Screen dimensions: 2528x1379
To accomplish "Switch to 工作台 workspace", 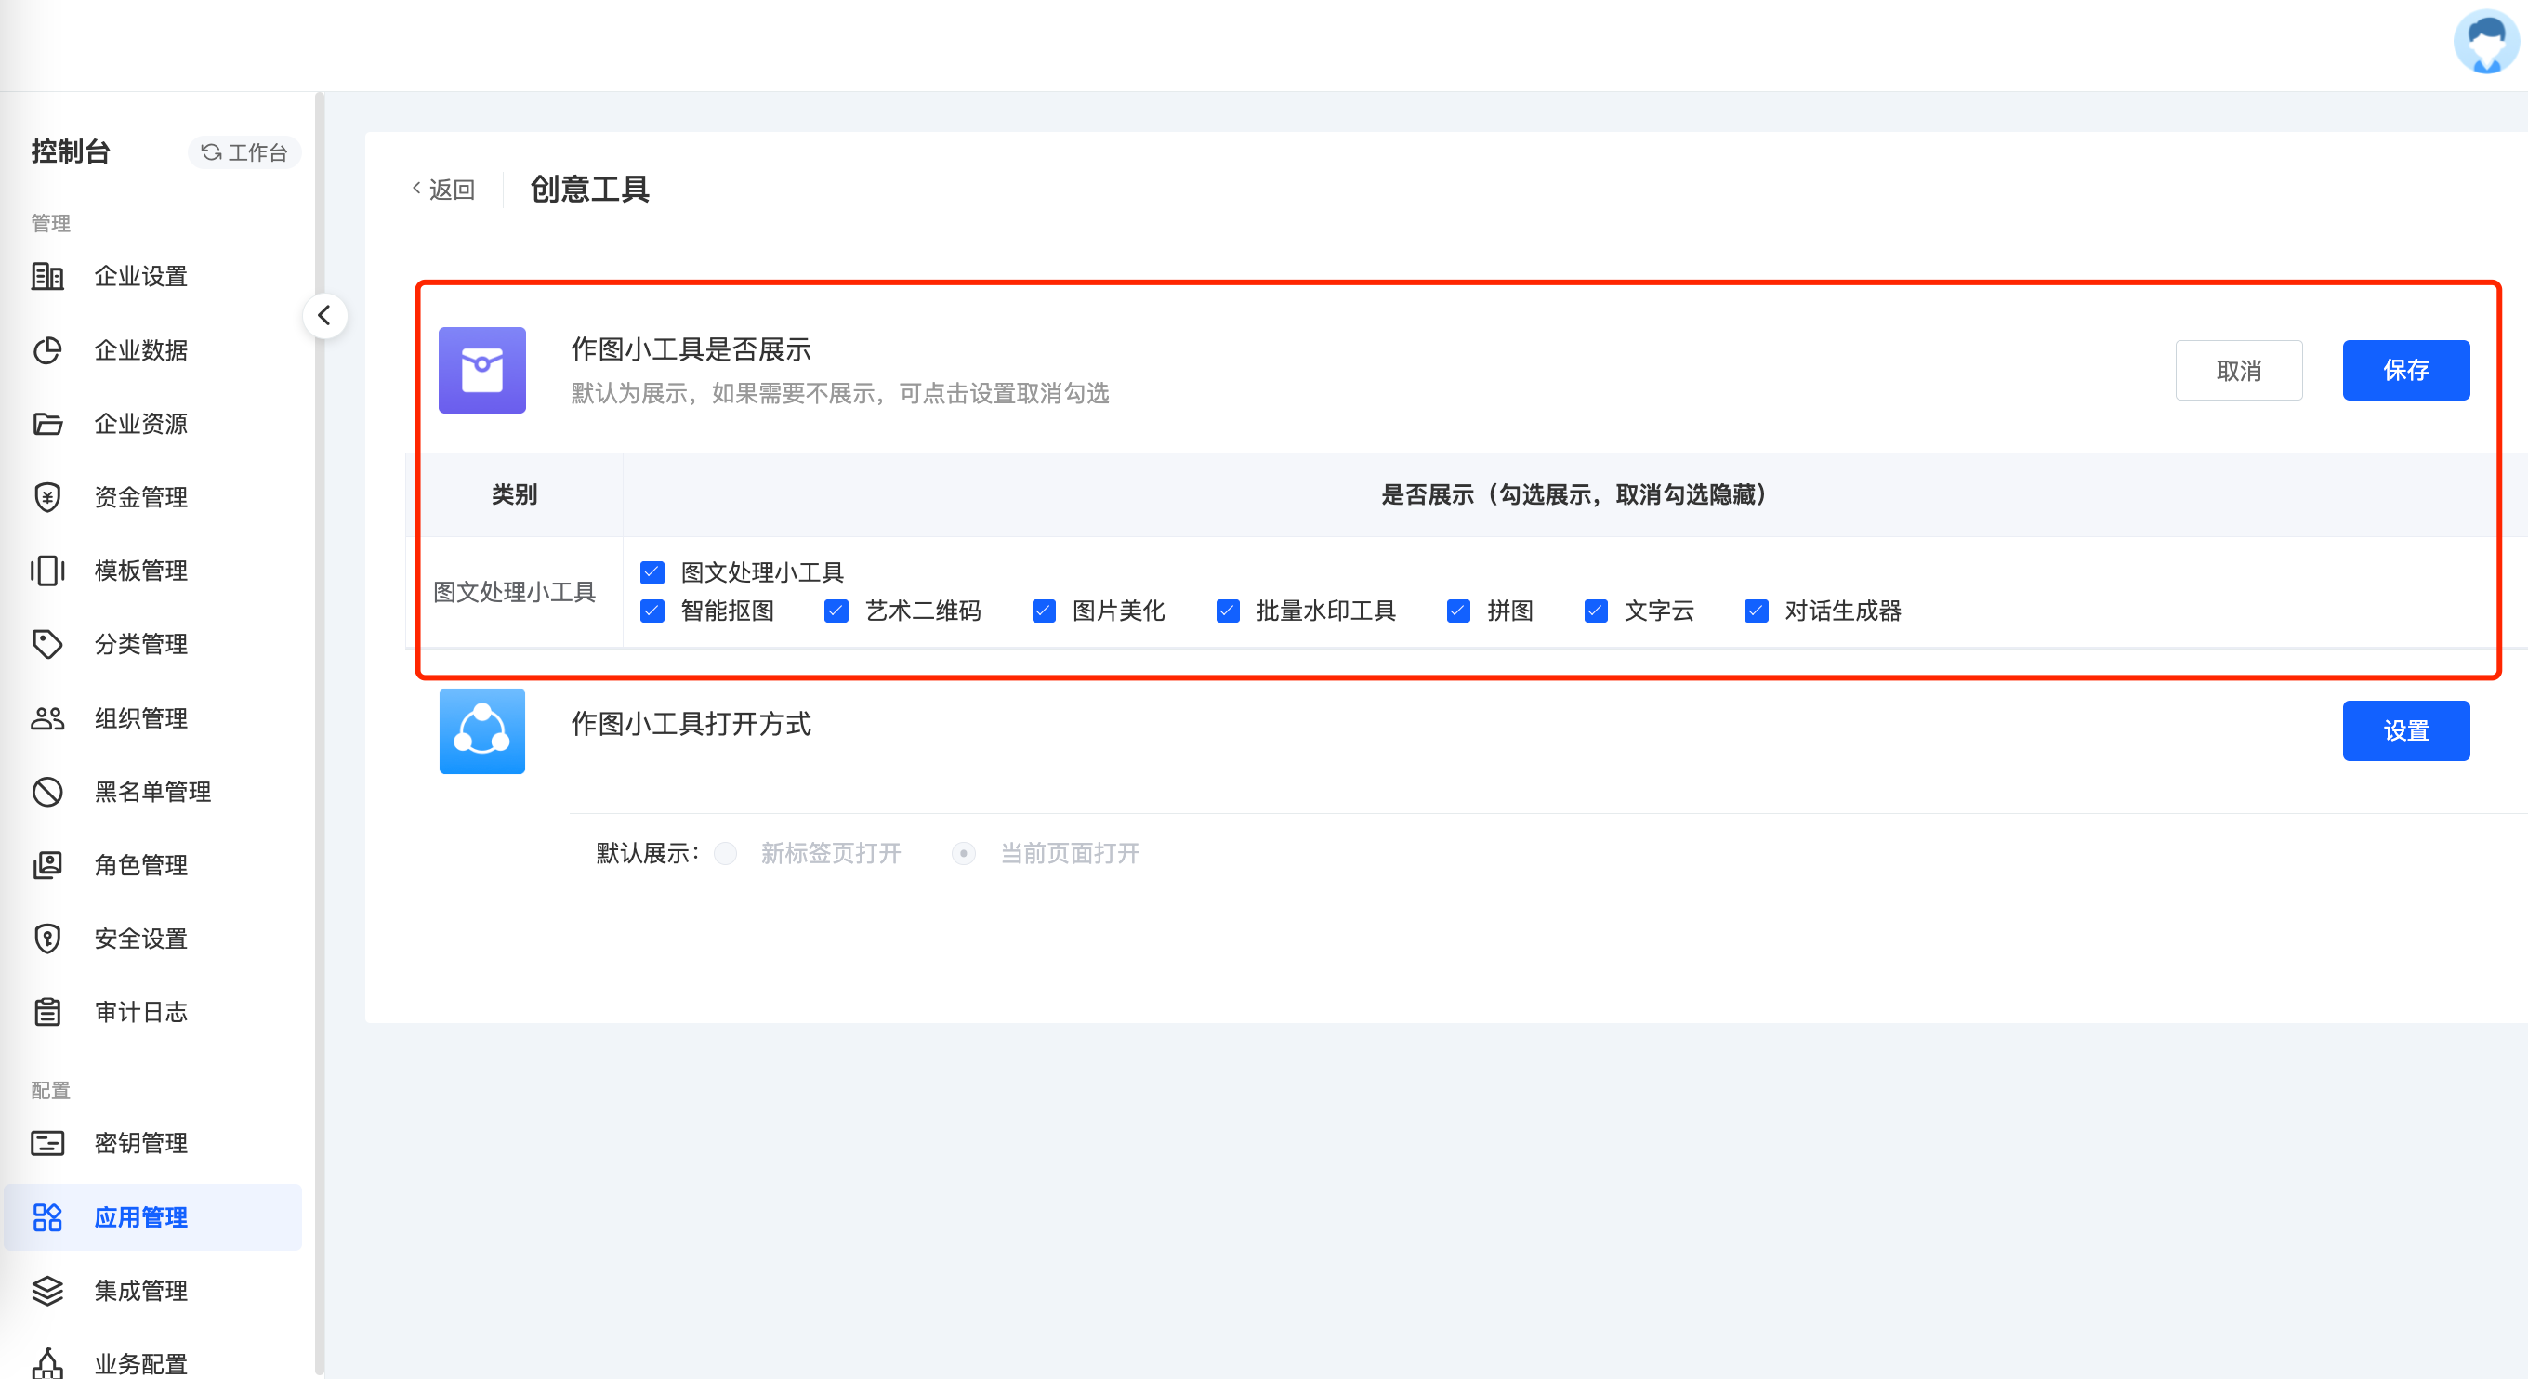I will pos(244,152).
